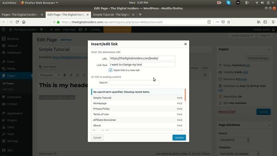This screenshot has height=156, width=277.
Task: Click Preview Changes button
Action: pyautogui.click(x=258, y=58)
